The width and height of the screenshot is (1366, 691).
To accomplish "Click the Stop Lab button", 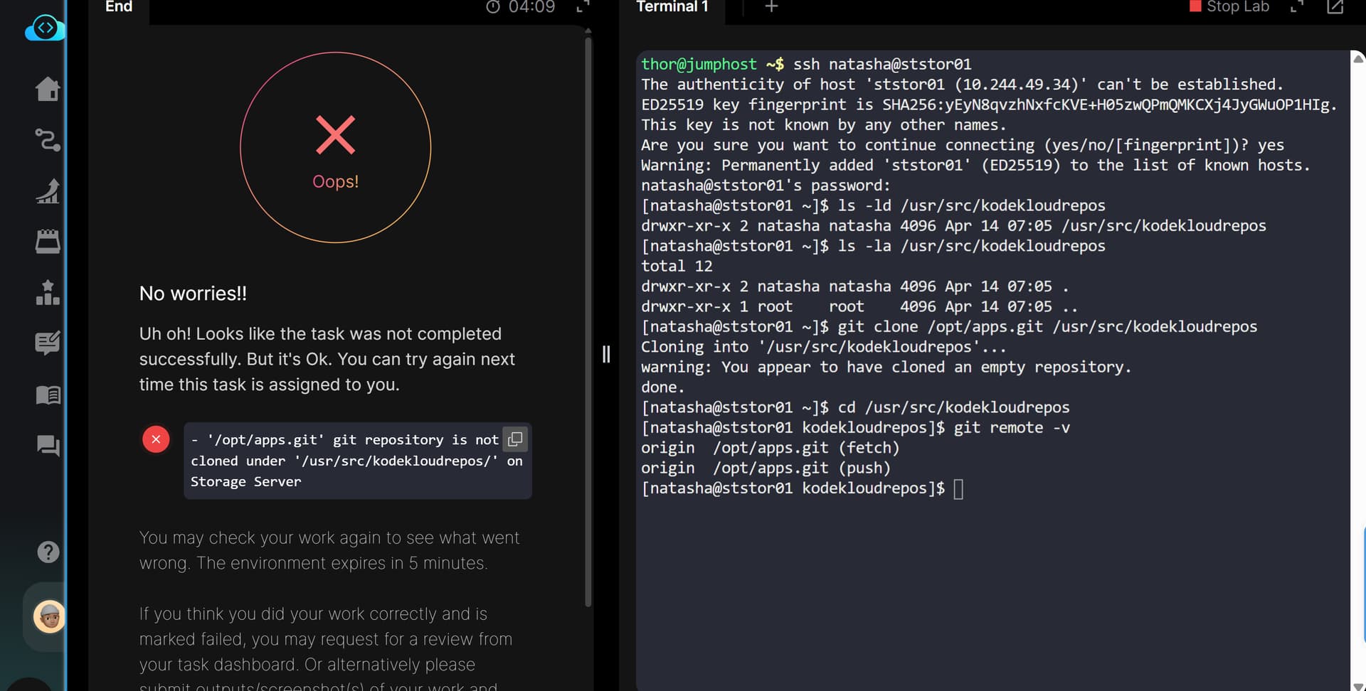I will (x=1229, y=7).
